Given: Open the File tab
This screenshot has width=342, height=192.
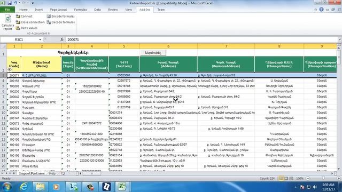Looking at the screenshot, I should [7, 10].
